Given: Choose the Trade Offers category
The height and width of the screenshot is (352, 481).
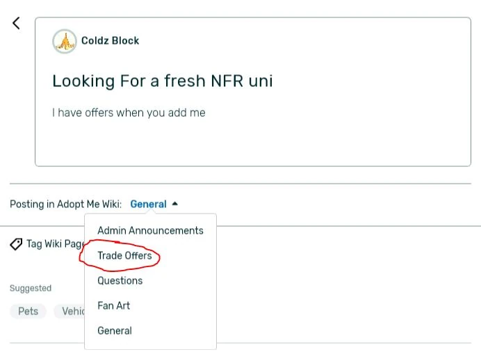Looking at the screenshot, I should [124, 255].
